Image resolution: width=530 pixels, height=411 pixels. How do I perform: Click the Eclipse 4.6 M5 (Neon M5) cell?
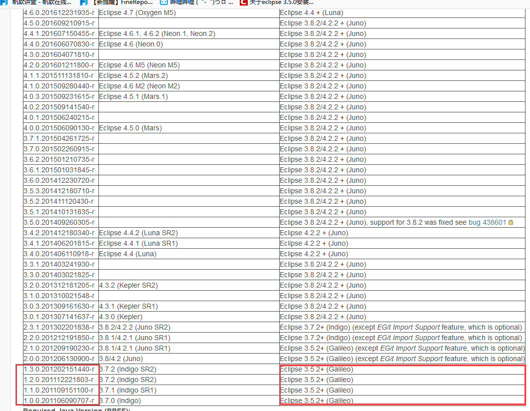(189, 65)
